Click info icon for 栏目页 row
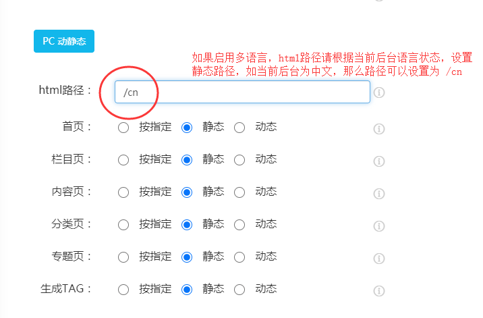This screenshot has height=318, width=483. point(379,161)
